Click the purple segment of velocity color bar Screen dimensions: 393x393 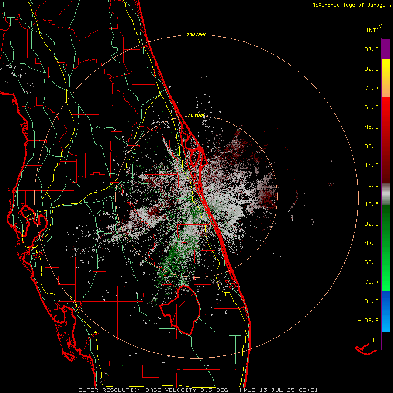[386, 48]
